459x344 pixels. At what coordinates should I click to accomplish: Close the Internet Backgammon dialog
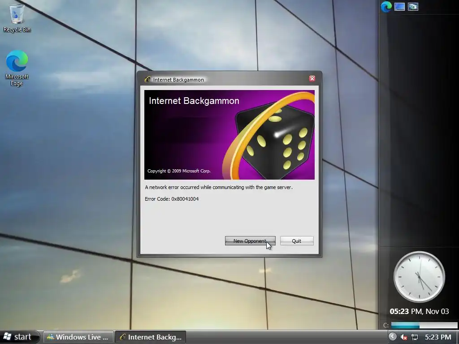tap(312, 78)
